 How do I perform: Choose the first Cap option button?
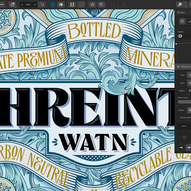[189, 75]
